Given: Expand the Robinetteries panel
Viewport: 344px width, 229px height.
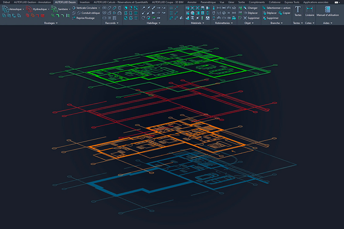Looking at the screenshot, I should [x=223, y=23].
